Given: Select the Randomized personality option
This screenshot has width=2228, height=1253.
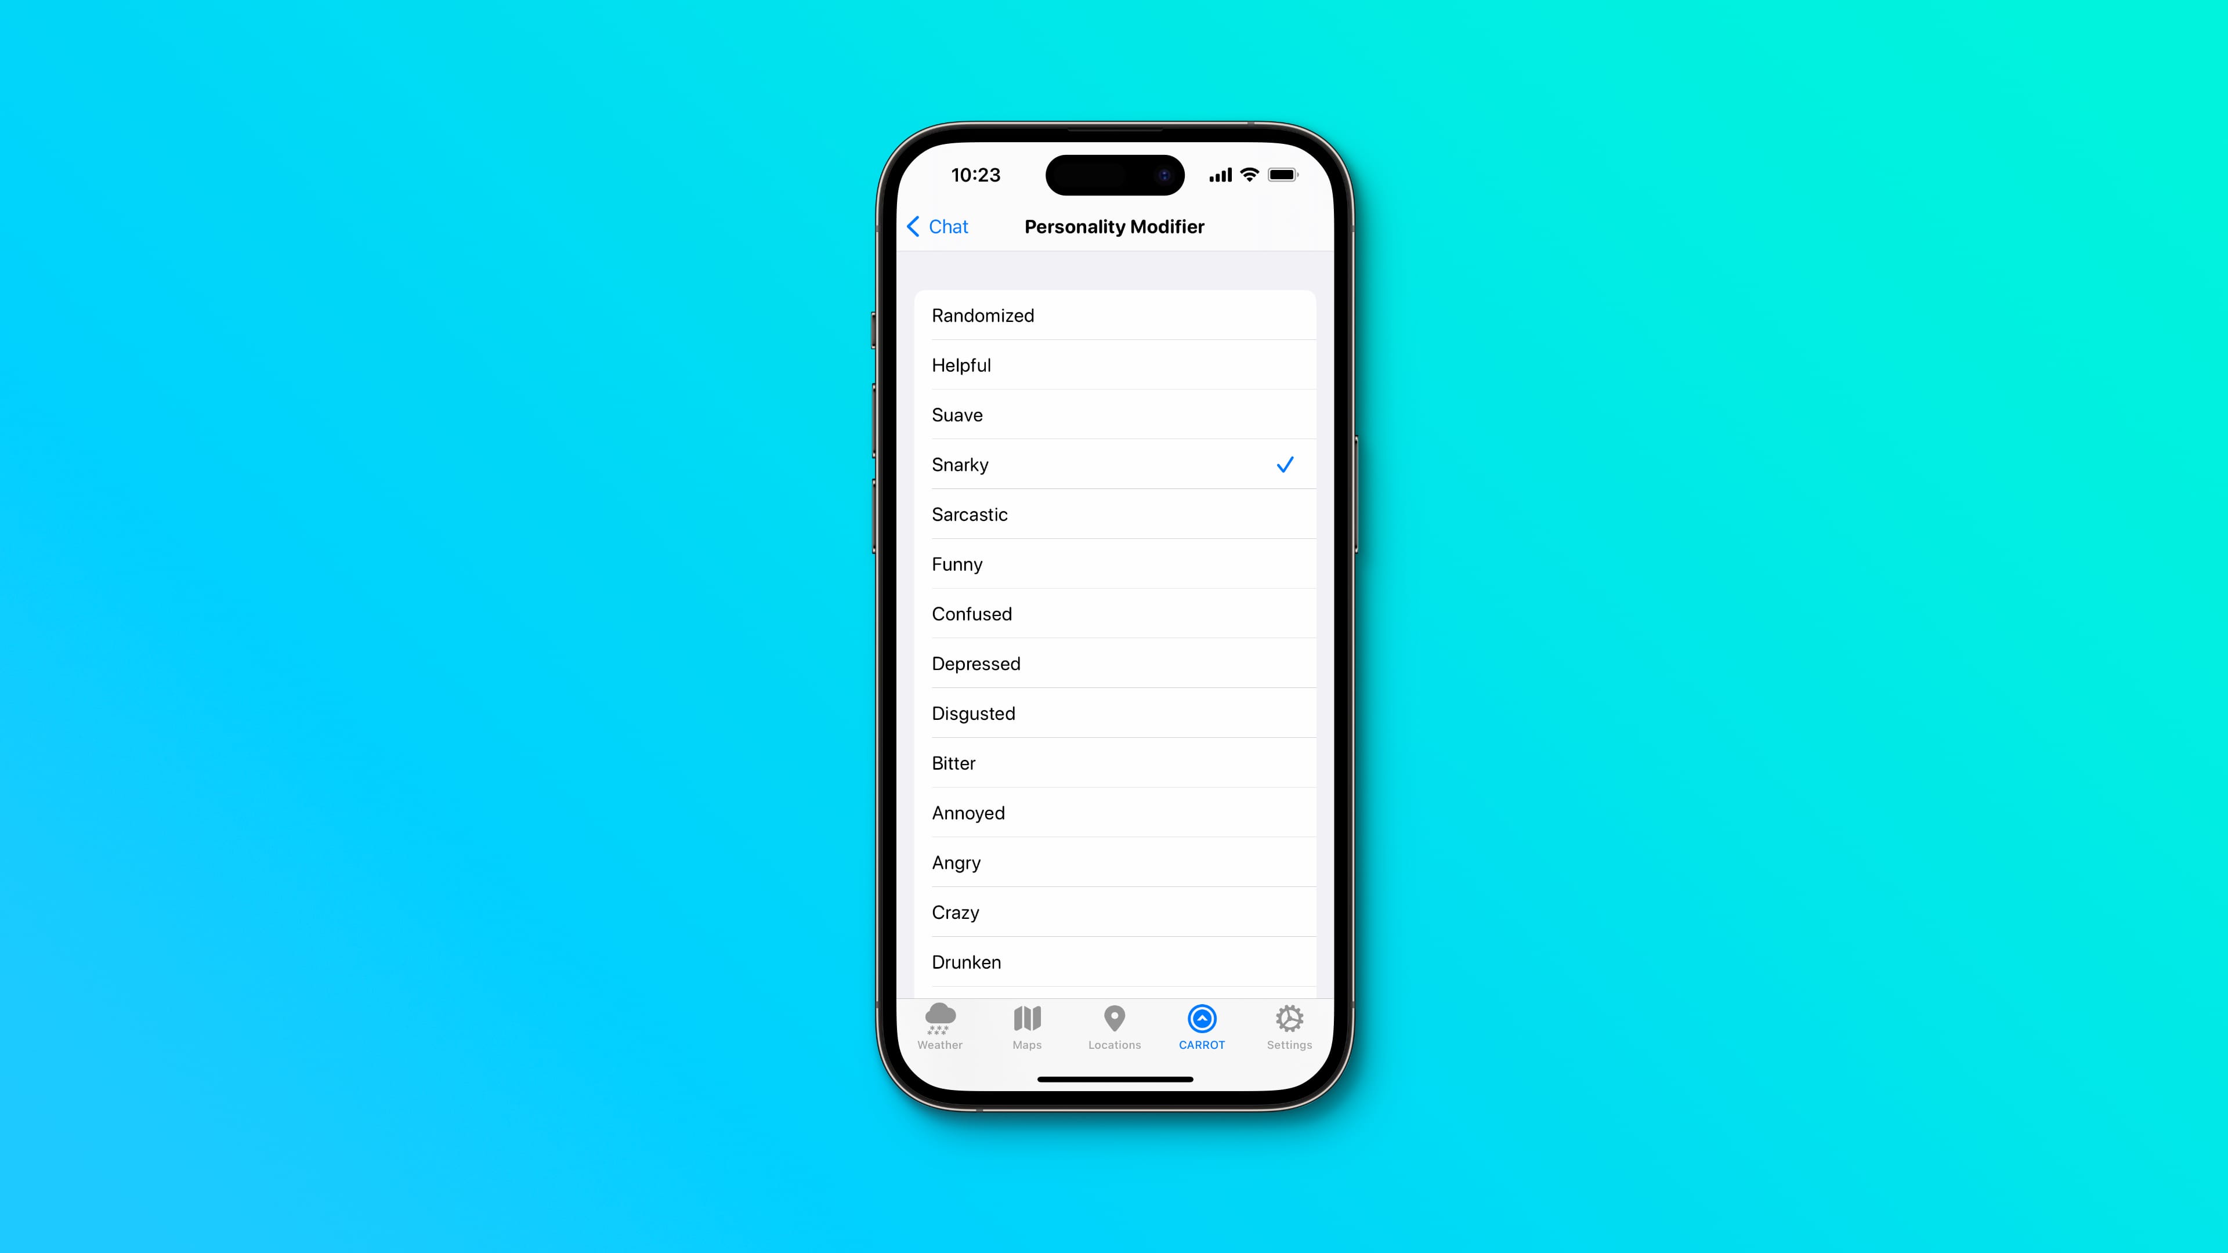Looking at the screenshot, I should [x=1114, y=315].
